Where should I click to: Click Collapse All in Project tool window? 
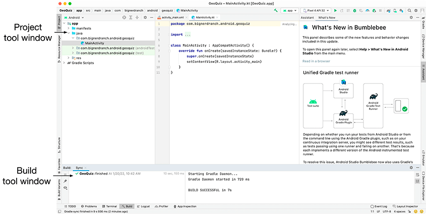(137, 18)
